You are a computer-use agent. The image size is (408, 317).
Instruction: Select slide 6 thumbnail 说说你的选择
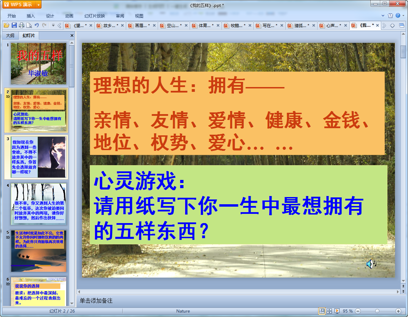click(x=38, y=292)
